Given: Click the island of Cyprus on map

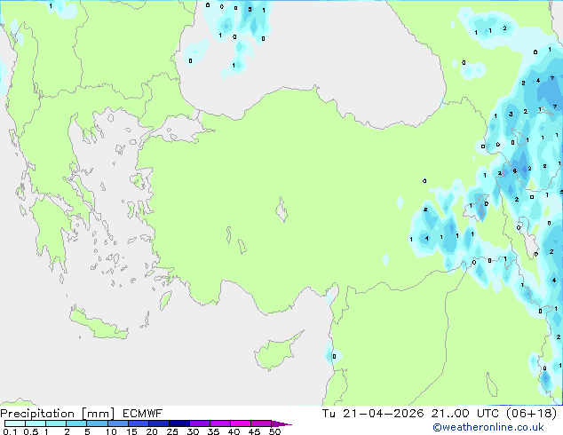Looking at the screenshot, I should [274, 352].
